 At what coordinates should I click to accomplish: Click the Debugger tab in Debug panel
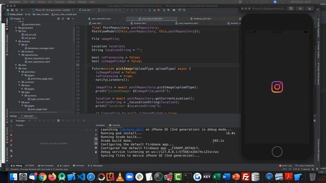point(20,120)
